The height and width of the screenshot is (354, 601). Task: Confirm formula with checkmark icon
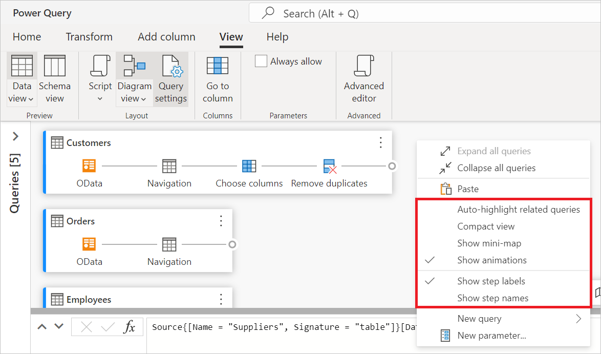point(108,327)
